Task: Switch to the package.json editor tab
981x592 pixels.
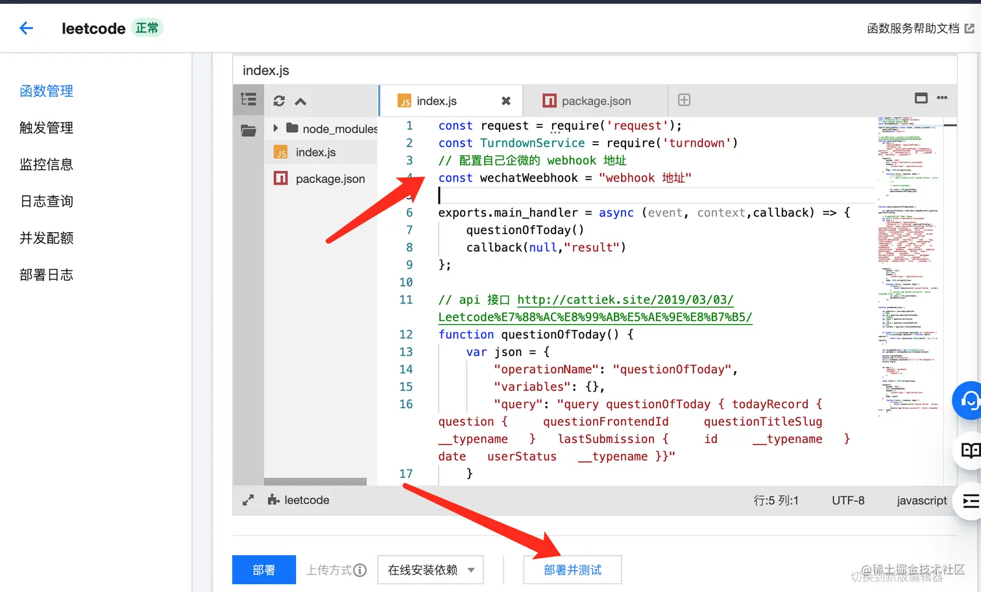Action: click(x=596, y=101)
